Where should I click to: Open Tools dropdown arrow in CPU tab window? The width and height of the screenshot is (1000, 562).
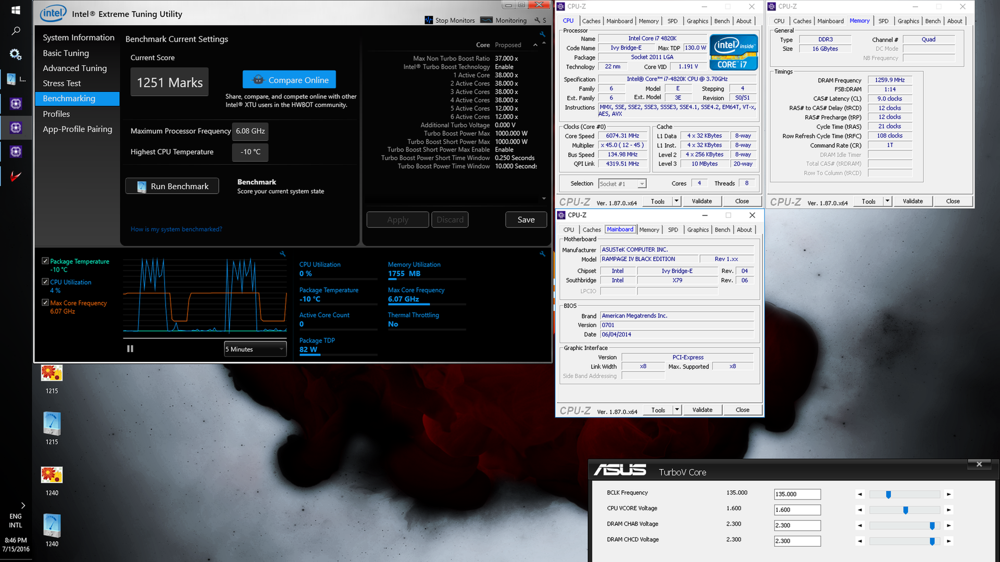click(x=677, y=201)
